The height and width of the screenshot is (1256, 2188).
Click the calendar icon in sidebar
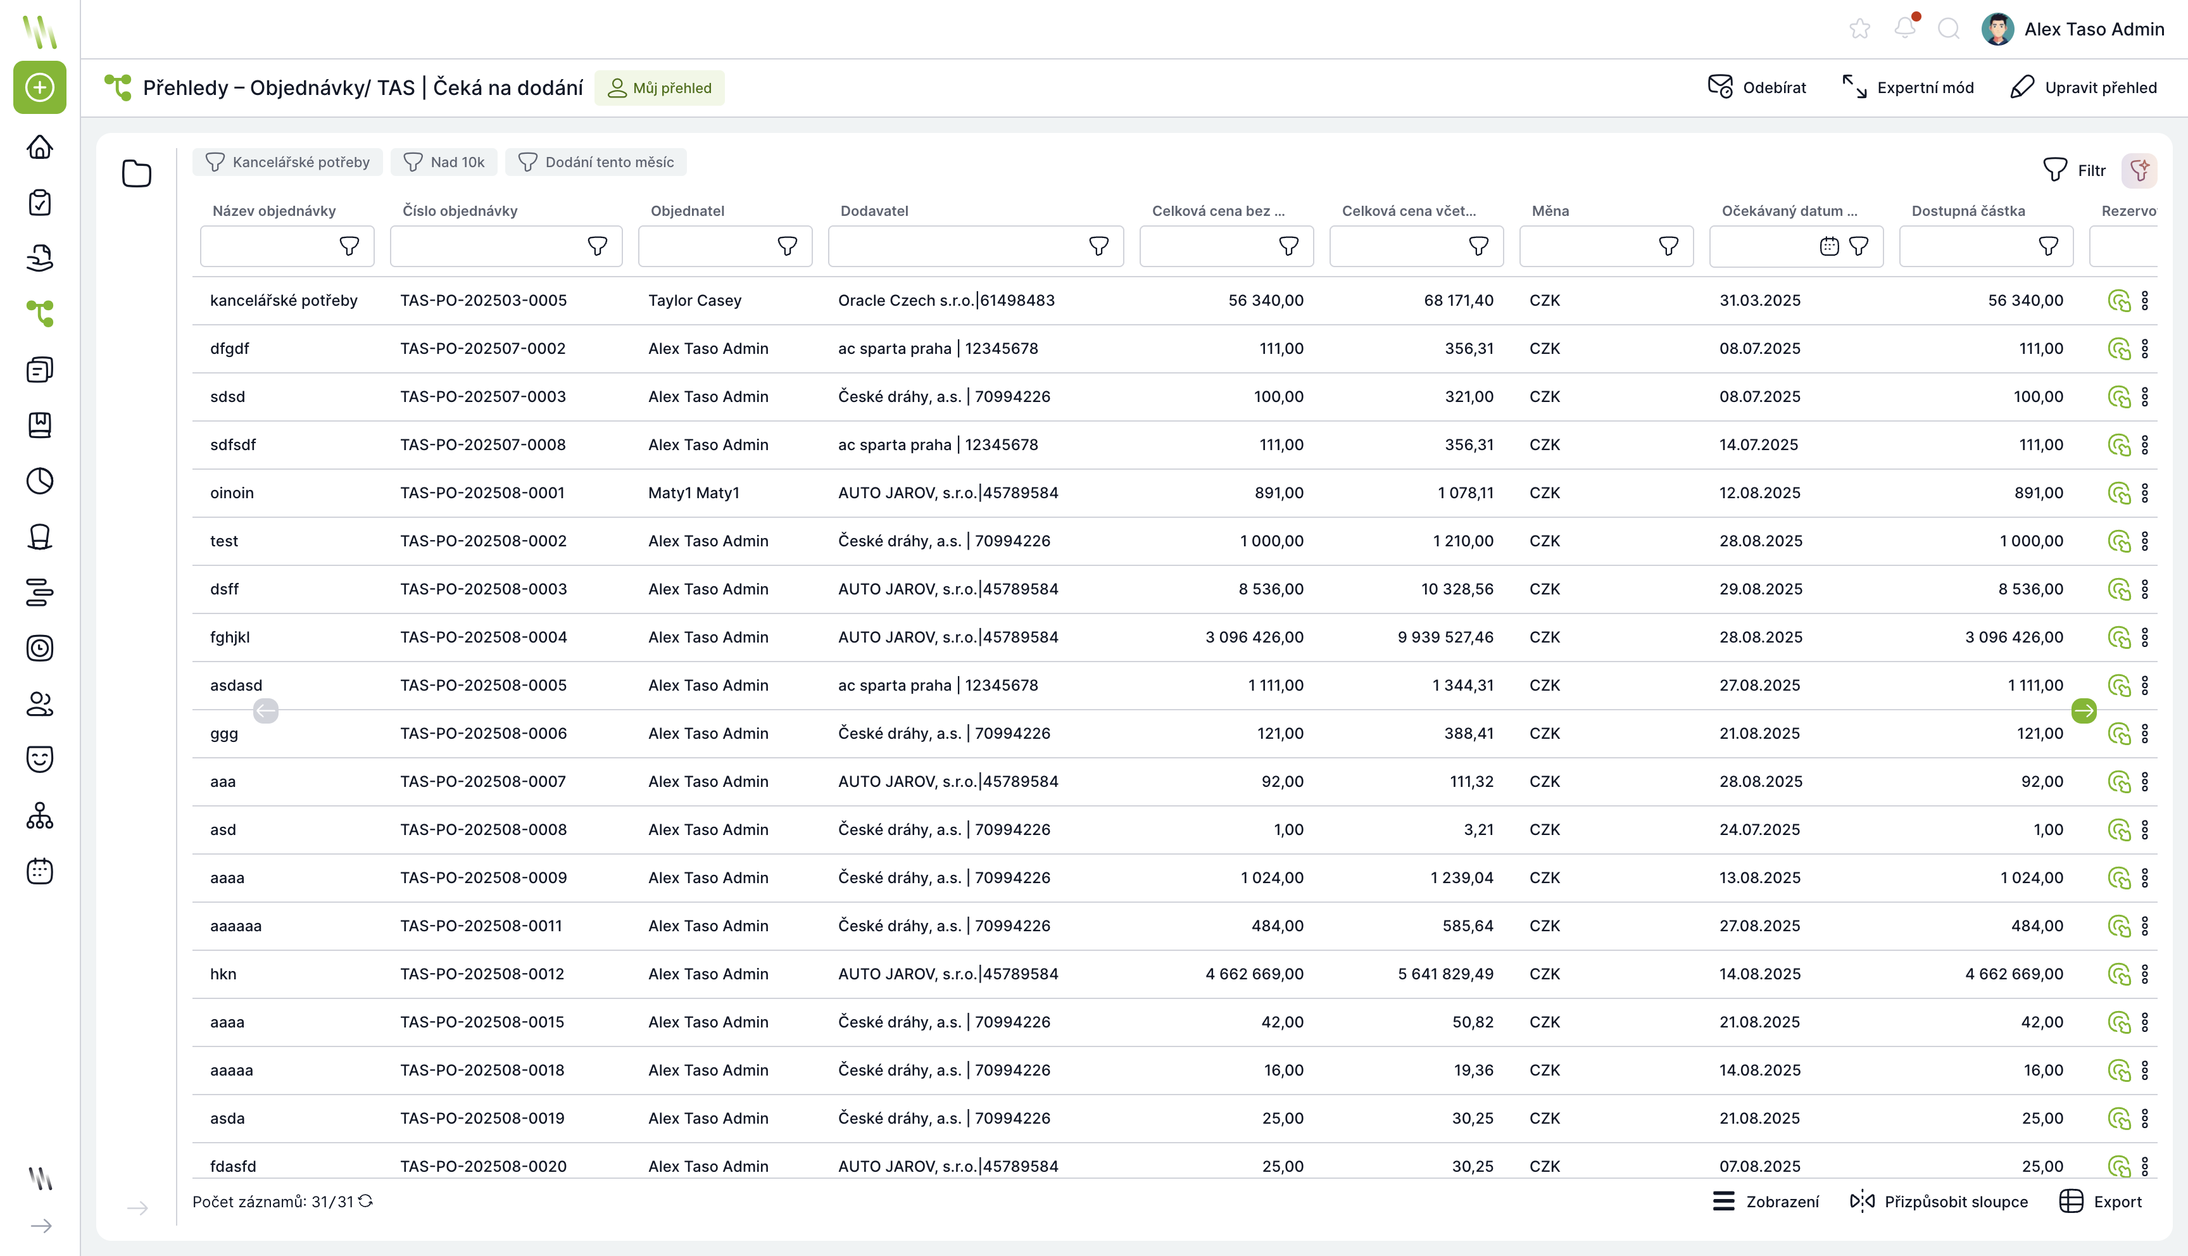(x=40, y=870)
